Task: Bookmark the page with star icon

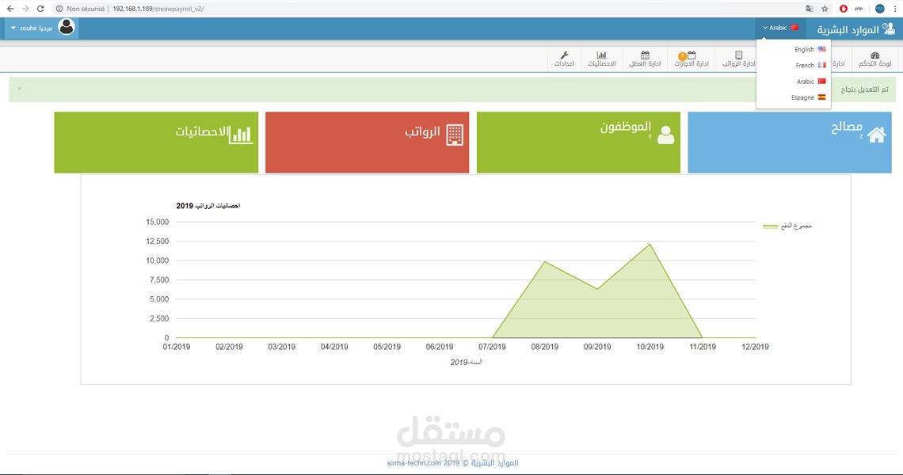Action: [x=825, y=9]
